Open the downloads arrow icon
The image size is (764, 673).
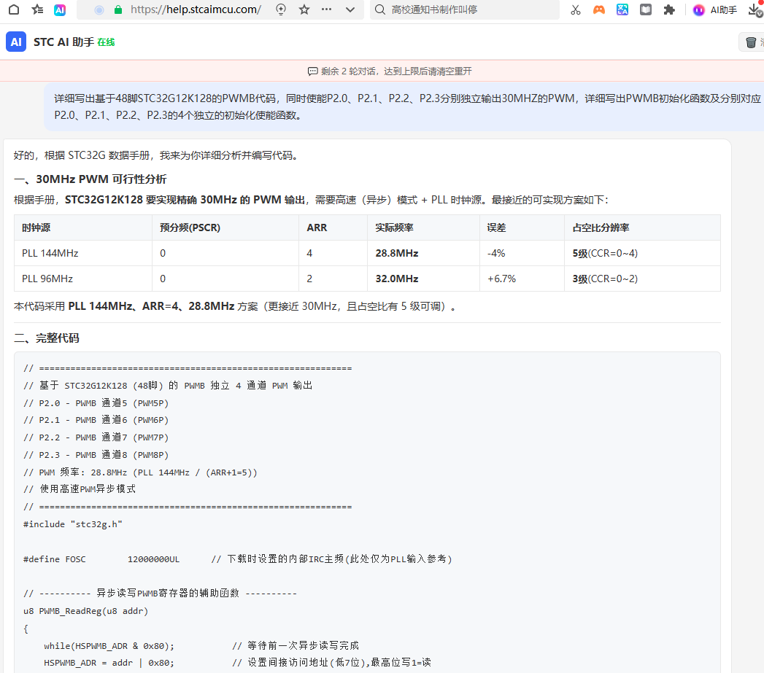[x=755, y=9]
